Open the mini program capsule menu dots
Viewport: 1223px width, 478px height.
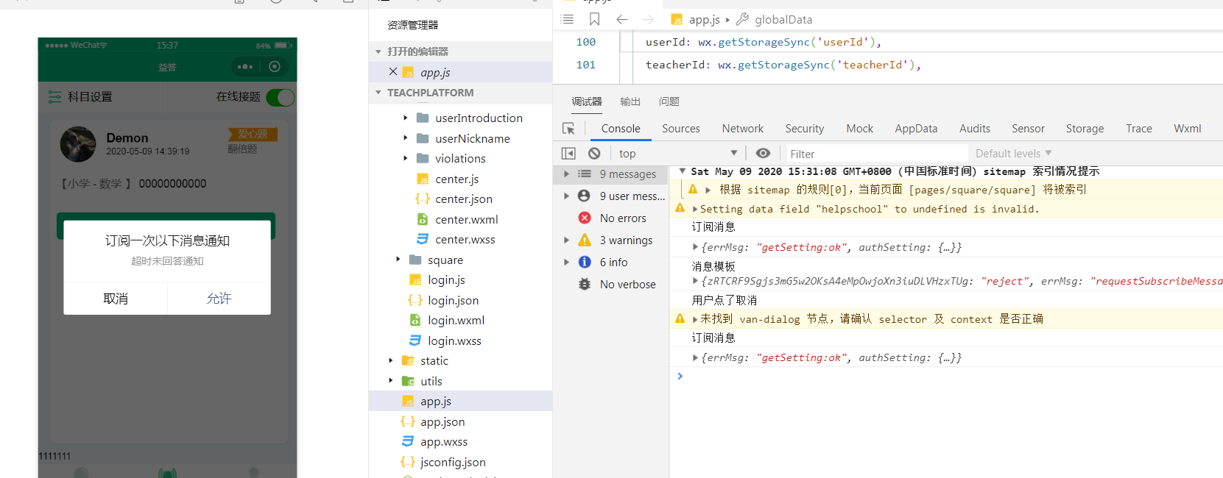pos(245,67)
